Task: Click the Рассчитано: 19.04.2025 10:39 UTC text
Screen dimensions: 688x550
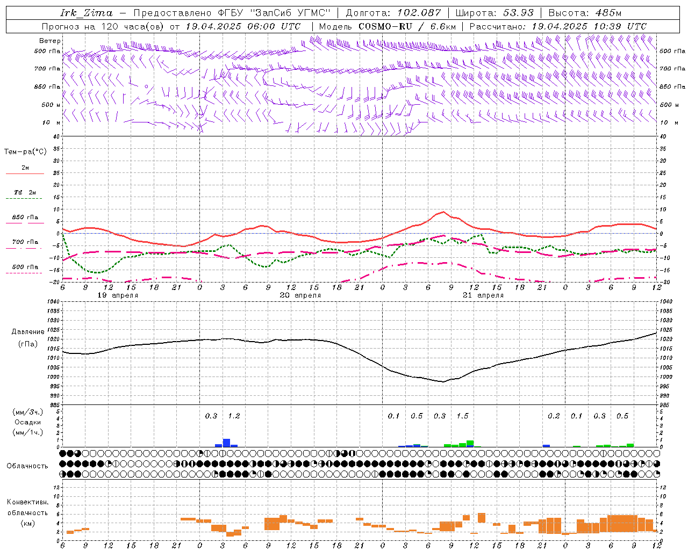Action: (558, 26)
